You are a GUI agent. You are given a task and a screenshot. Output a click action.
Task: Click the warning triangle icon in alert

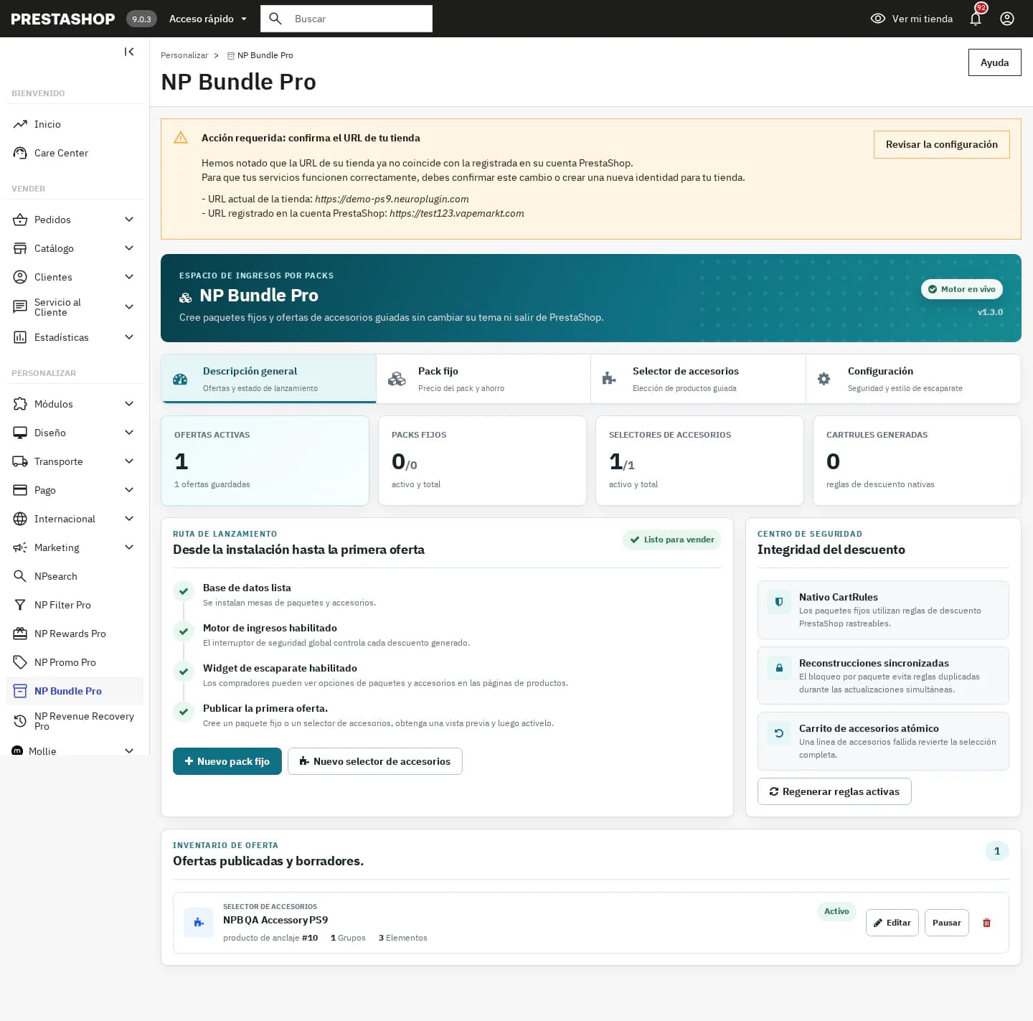pyautogui.click(x=181, y=138)
